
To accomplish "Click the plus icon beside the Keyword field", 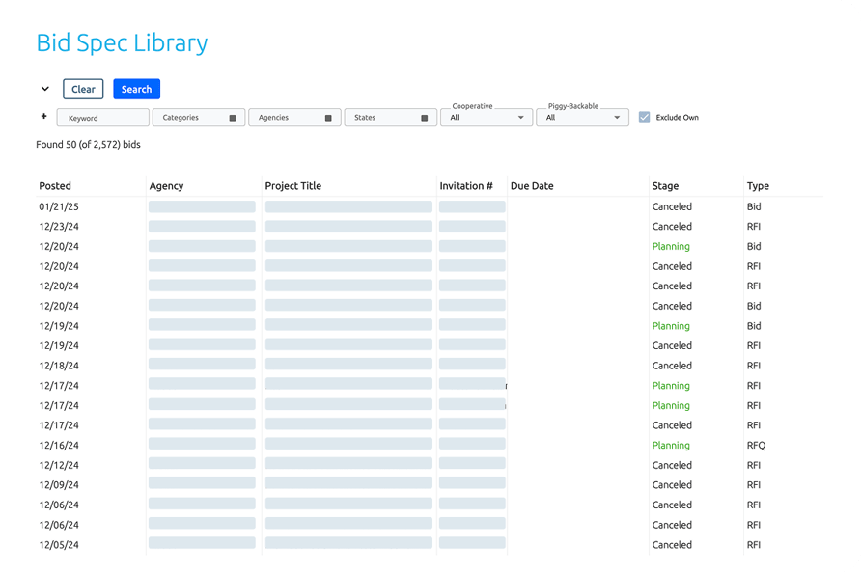I will [44, 117].
